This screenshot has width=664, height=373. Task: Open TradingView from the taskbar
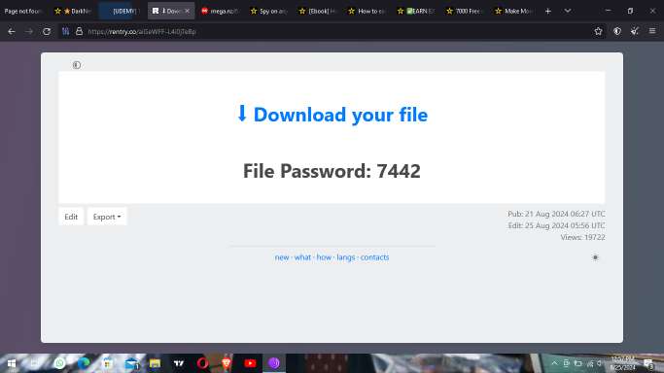click(179, 363)
